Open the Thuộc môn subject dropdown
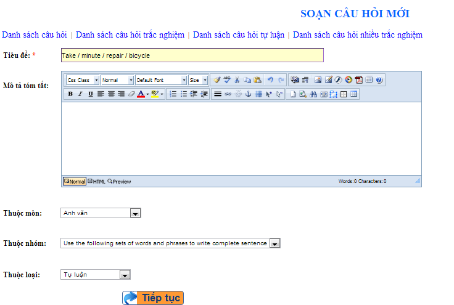The width and height of the screenshot is (454, 305). click(x=101, y=213)
